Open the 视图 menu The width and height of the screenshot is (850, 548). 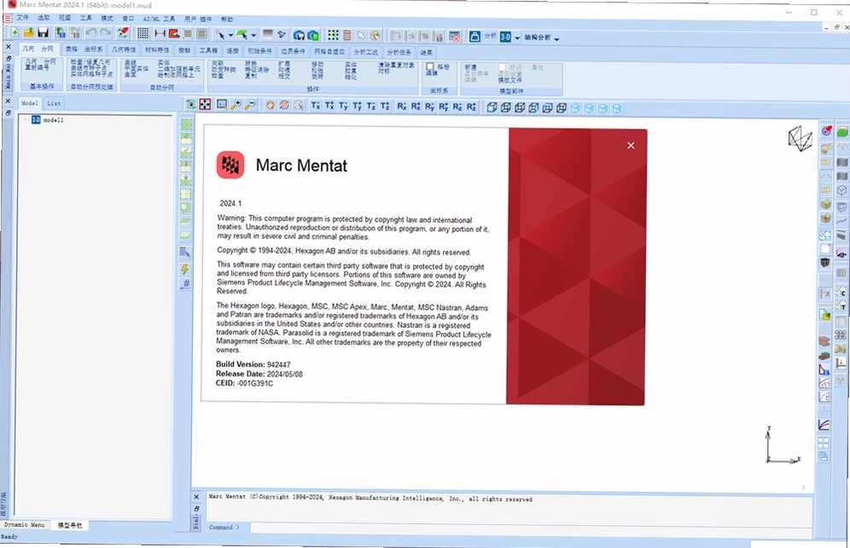click(65, 18)
